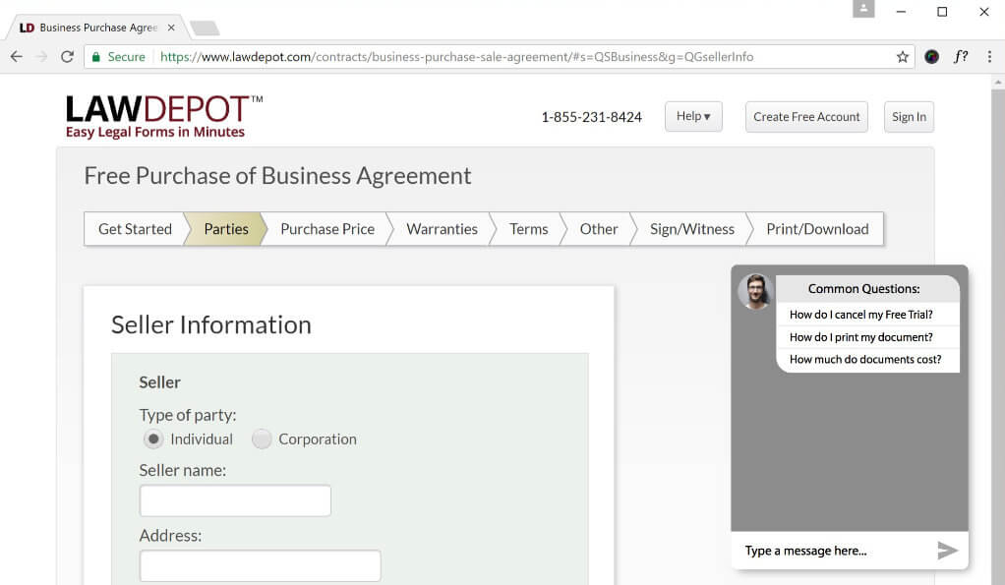This screenshot has width=1005, height=585.
Task: Reload the page
Action: [67, 57]
